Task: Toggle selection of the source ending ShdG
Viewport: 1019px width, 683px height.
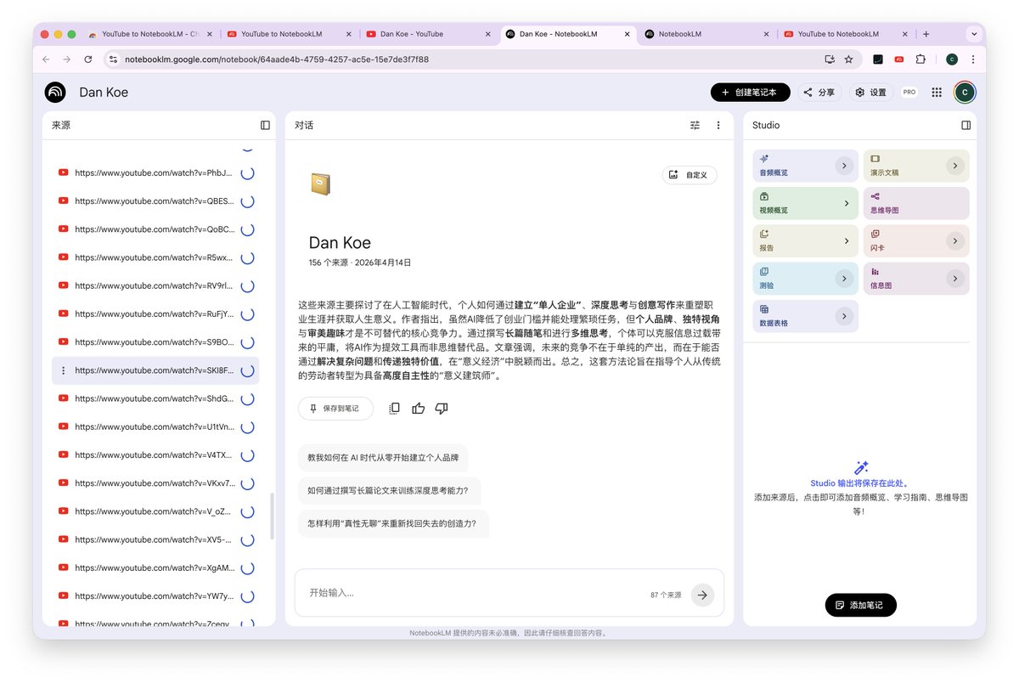Action: tap(246, 398)
